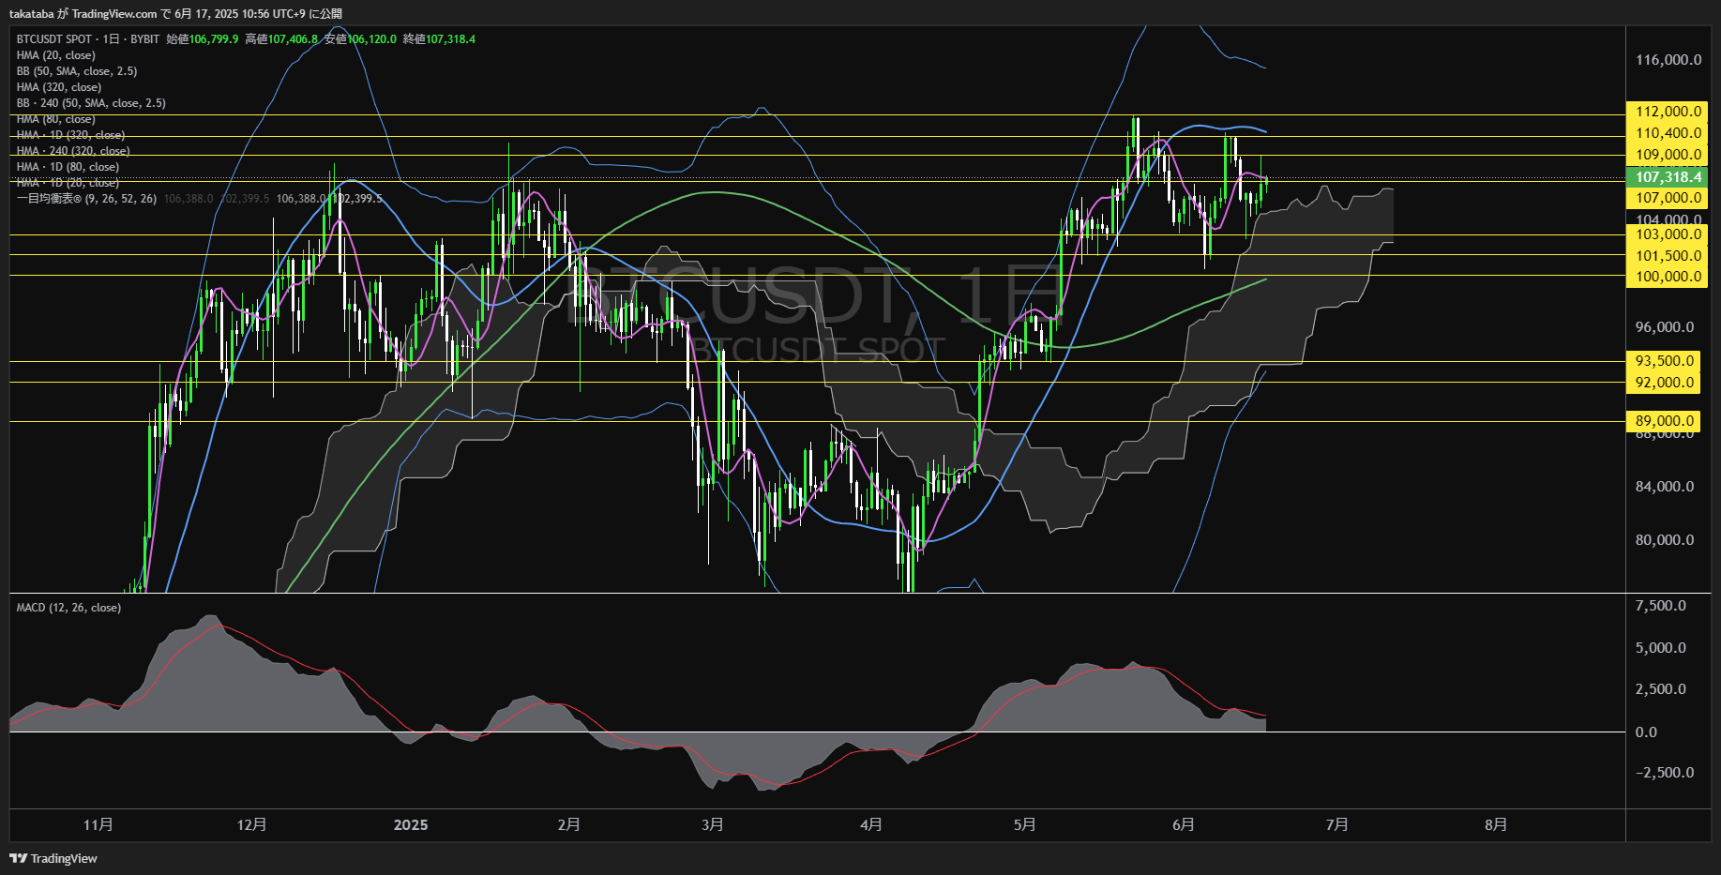Click the yellow 107,000.0 price level label

coord(1668,198)
